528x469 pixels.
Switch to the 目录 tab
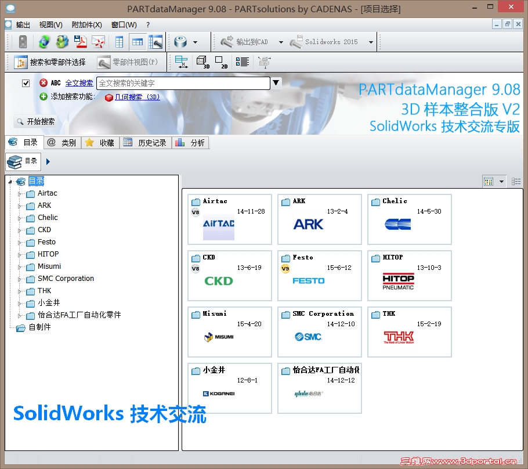click(x=24, y=143)
